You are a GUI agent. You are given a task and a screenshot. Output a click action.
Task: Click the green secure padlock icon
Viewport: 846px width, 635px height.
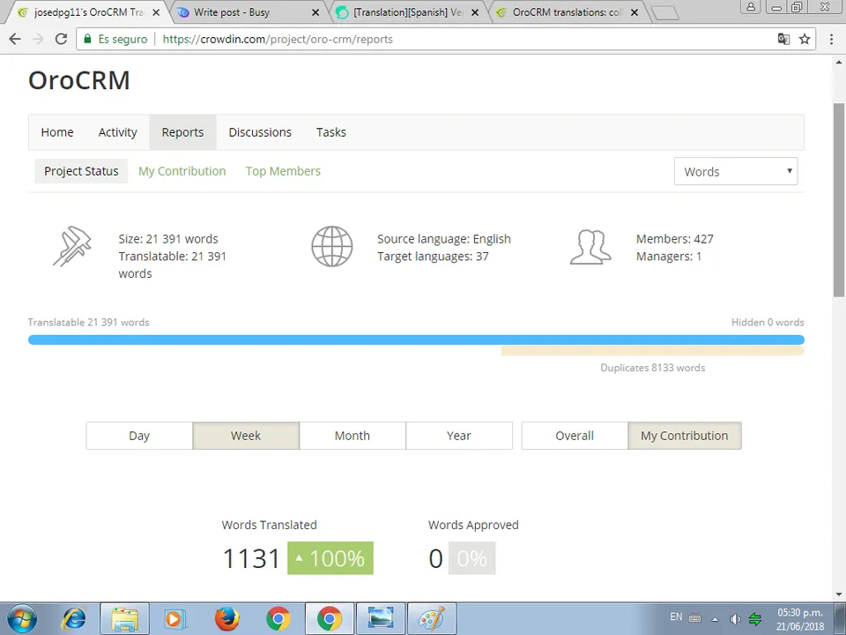pos(87,39)
